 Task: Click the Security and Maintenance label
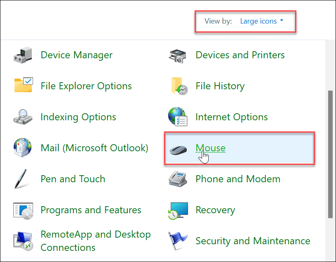point(253,241)
